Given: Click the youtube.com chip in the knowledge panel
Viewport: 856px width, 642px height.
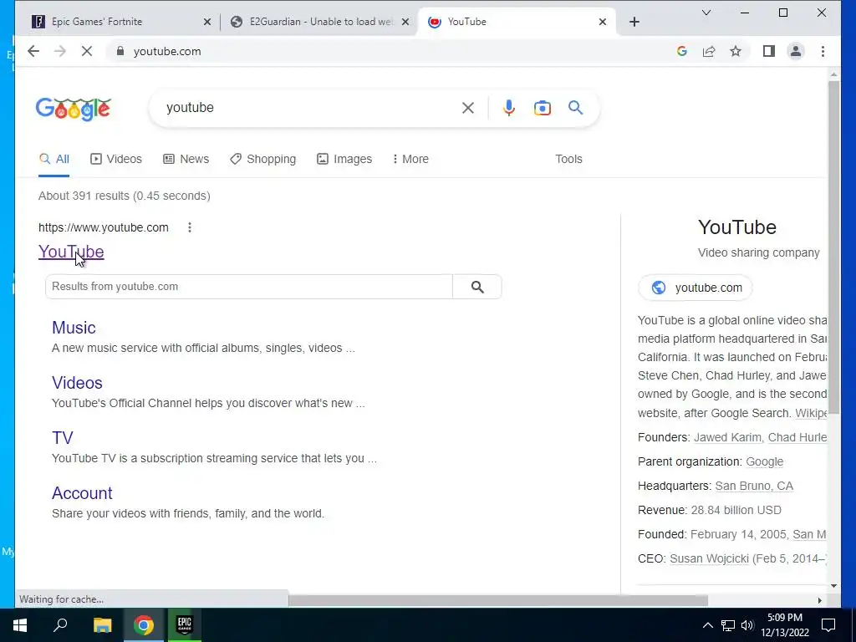Looking at the screenshot, I should pyautogui.click(x=695, y=288).
